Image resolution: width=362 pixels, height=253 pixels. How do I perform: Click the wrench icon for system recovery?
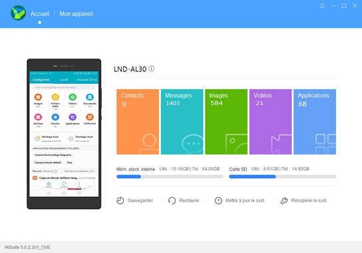[284, 200]
